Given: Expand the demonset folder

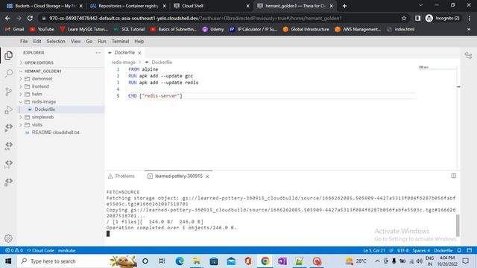Looking at the screenshot, I should coord(42,79).
